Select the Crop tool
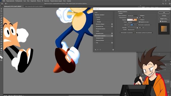 pos(1,21)
